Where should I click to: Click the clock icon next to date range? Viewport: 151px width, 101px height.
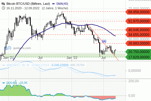click(3, 8)
